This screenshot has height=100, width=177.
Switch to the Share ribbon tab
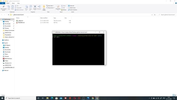tap(13, 3)
